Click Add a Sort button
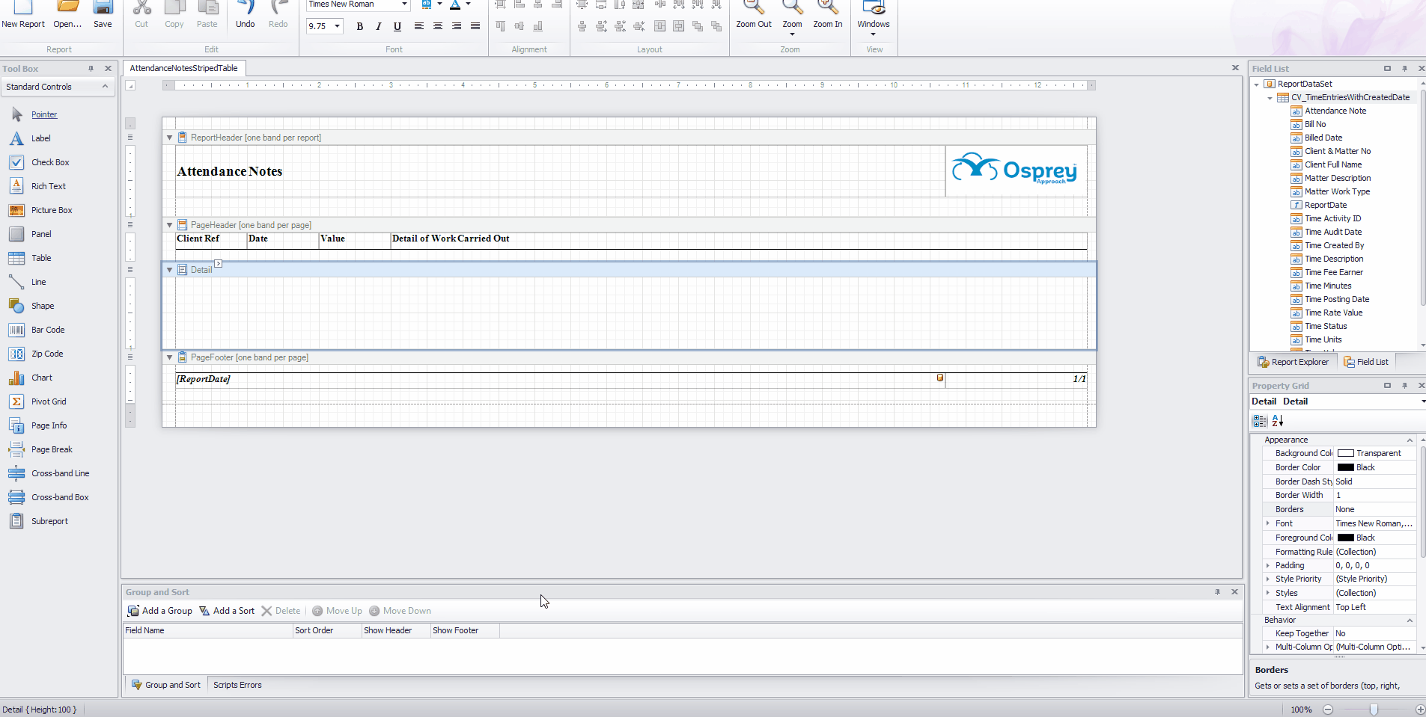 tap(227, 611)
